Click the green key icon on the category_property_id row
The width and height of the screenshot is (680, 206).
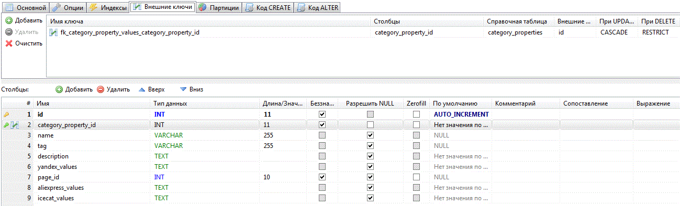(6, 125)
